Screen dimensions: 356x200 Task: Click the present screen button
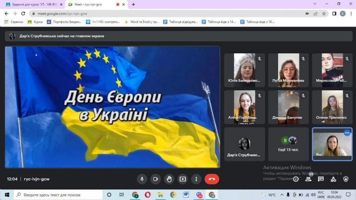[x=183, y=179]
